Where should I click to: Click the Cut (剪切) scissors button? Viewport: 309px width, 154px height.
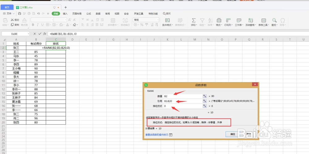[15, 20]
